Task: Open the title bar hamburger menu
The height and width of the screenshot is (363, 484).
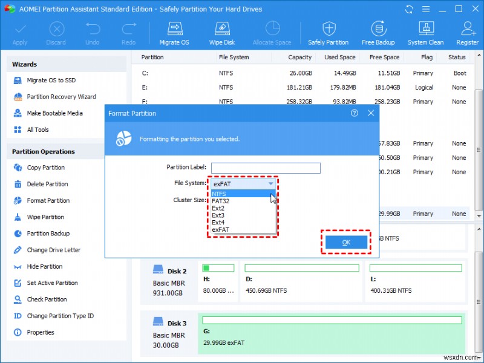Action: click(426, 8)
